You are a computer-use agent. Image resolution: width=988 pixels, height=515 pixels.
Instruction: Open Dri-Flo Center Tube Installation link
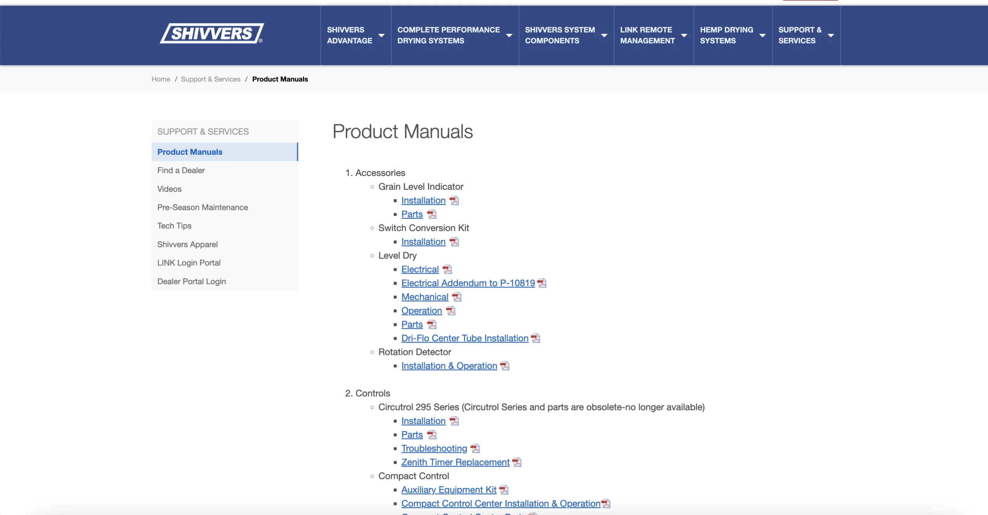(x=465, y=338)
